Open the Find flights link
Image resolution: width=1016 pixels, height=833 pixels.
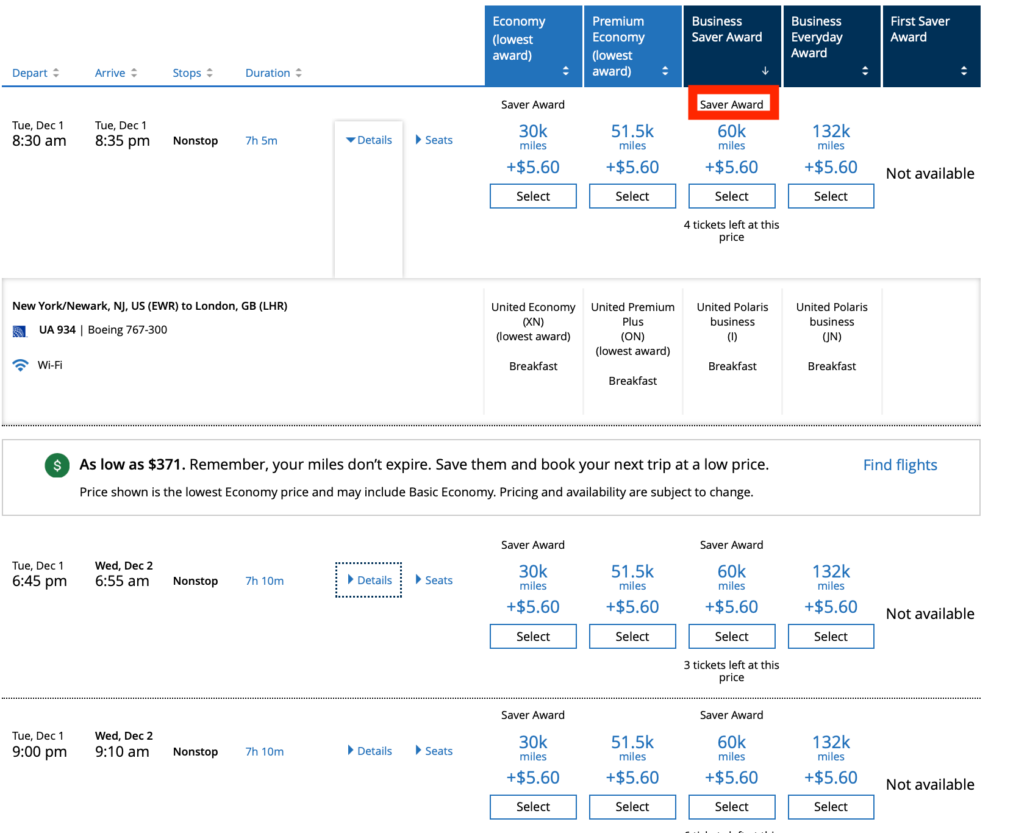click(x=900, y=465)
